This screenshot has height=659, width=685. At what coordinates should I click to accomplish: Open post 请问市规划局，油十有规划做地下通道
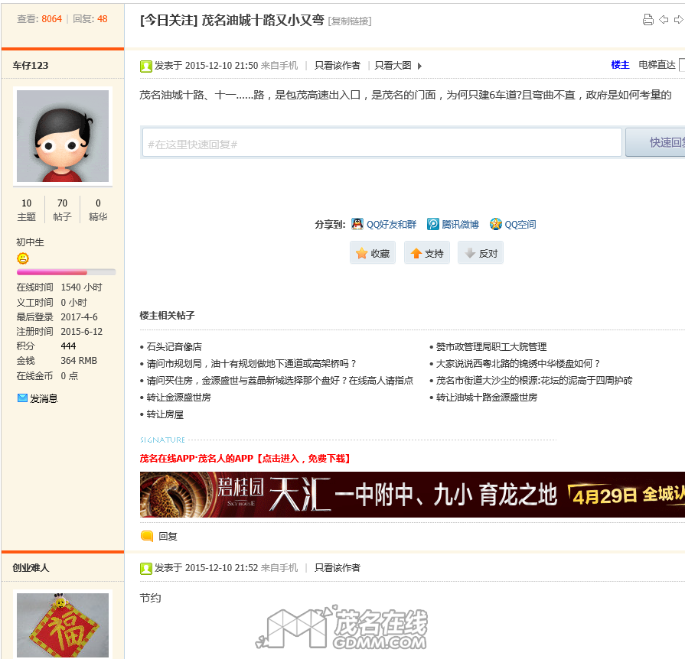(x=252, y=364)
